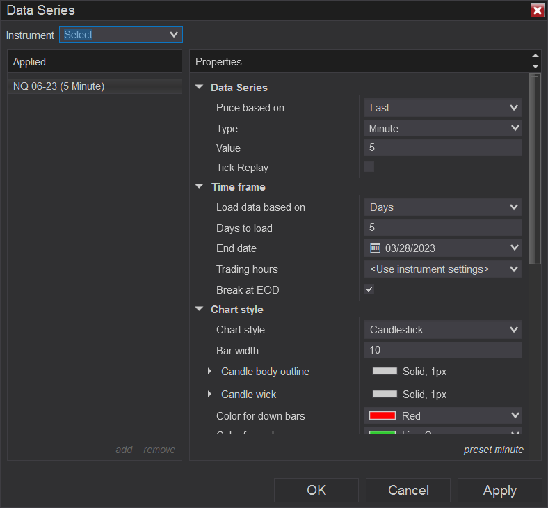Collapse the Time frame section
548x508 pixels.
click(x=200, y=187)
